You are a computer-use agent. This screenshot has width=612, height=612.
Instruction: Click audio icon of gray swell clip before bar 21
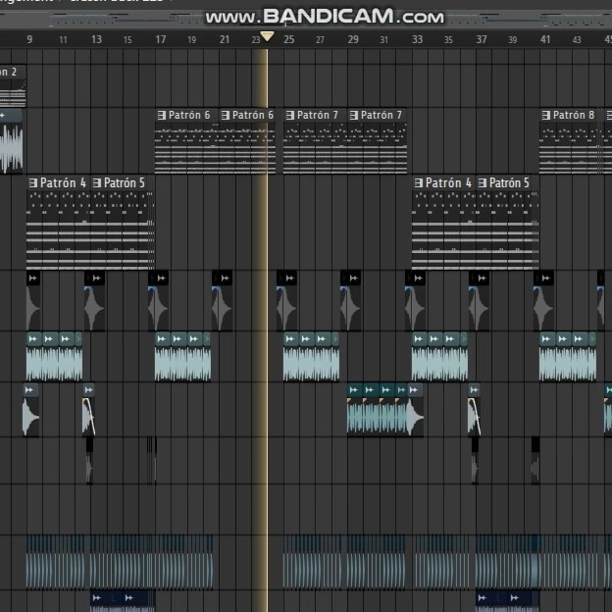[x=226, y=279]
